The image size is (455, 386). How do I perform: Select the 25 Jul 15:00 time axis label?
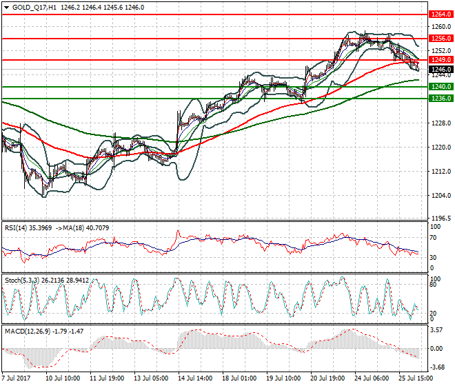click(416, 378)
